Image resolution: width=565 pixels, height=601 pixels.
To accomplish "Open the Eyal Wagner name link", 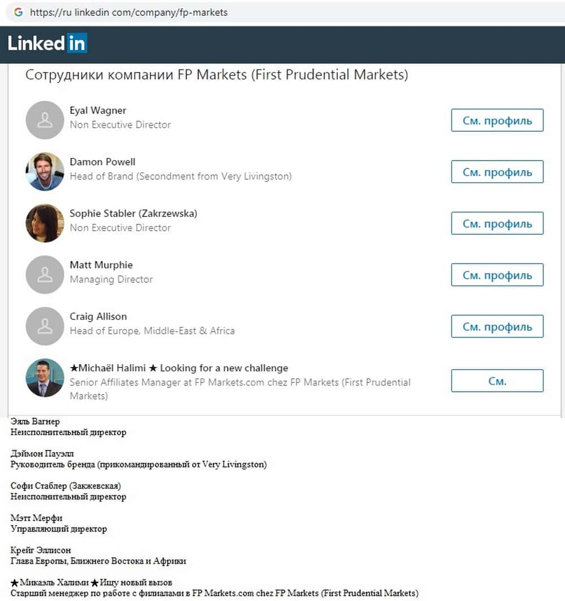I will coord(98,110).
